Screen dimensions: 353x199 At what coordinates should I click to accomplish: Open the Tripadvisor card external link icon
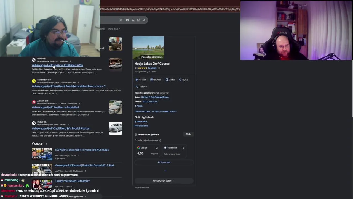click(x=183, y=148)
